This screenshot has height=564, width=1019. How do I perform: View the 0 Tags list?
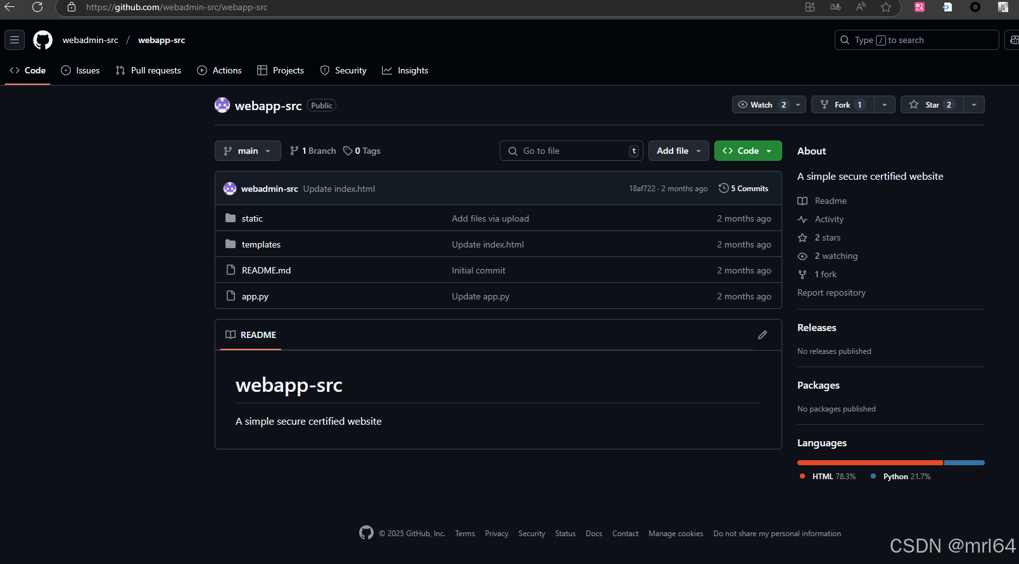[362, 151]
